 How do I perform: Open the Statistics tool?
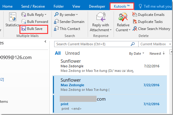[x=12, y=20]
